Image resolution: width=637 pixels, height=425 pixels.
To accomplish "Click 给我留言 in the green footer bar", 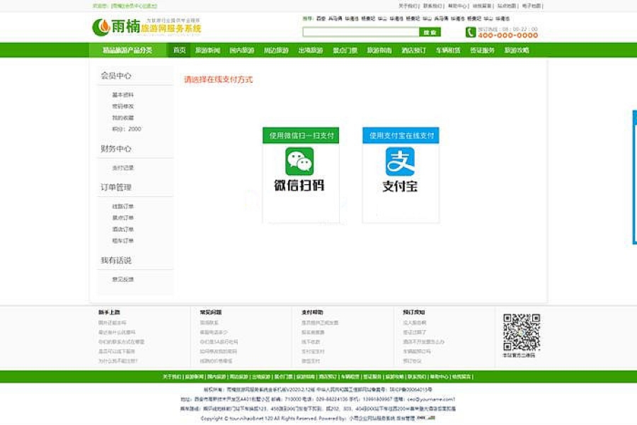I will coord(461,377).
